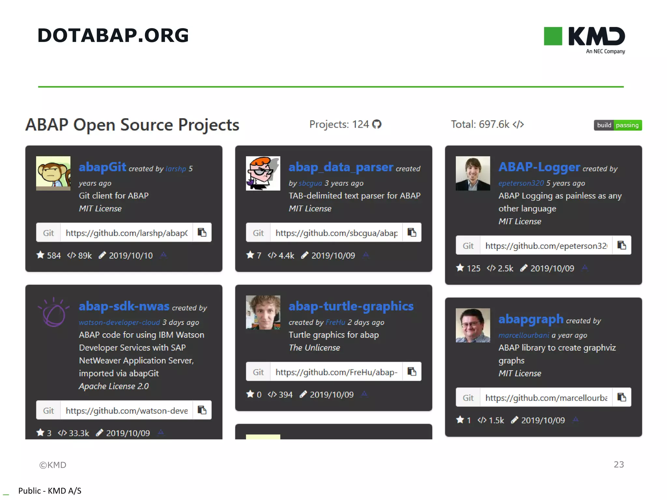Open the abap-sdk-nwas project link
The height and width of the screenshot is (500, 667).
(x=124, y=306)
